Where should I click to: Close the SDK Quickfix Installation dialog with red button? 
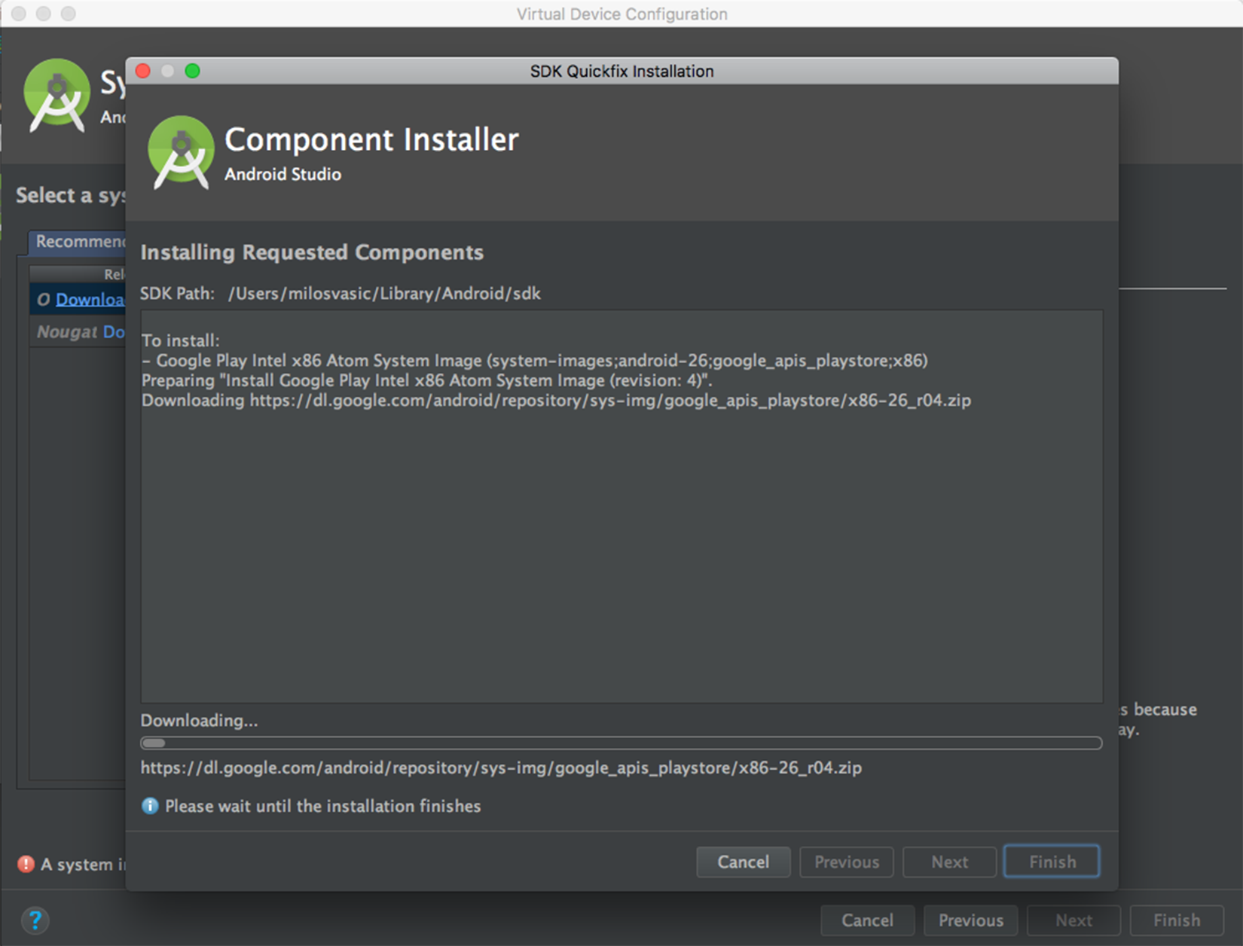pos(143,71)
